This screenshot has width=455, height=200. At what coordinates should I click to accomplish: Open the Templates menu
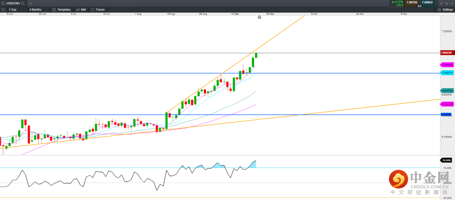[x=62, y=9]
